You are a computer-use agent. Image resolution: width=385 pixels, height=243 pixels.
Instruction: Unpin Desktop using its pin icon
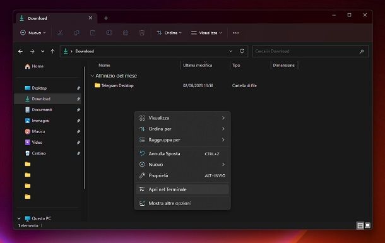78,88
